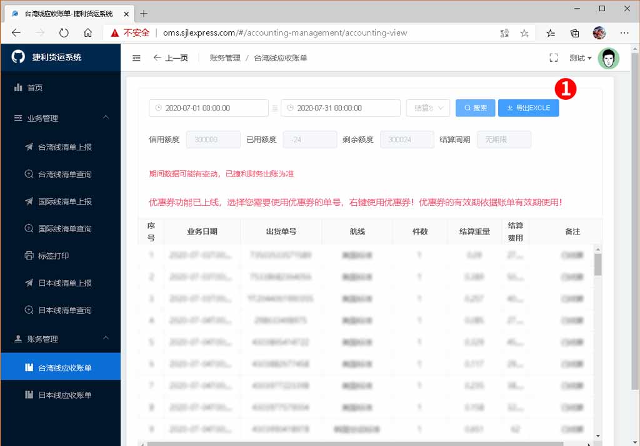Click the browser back arrow

coord(16,33)
